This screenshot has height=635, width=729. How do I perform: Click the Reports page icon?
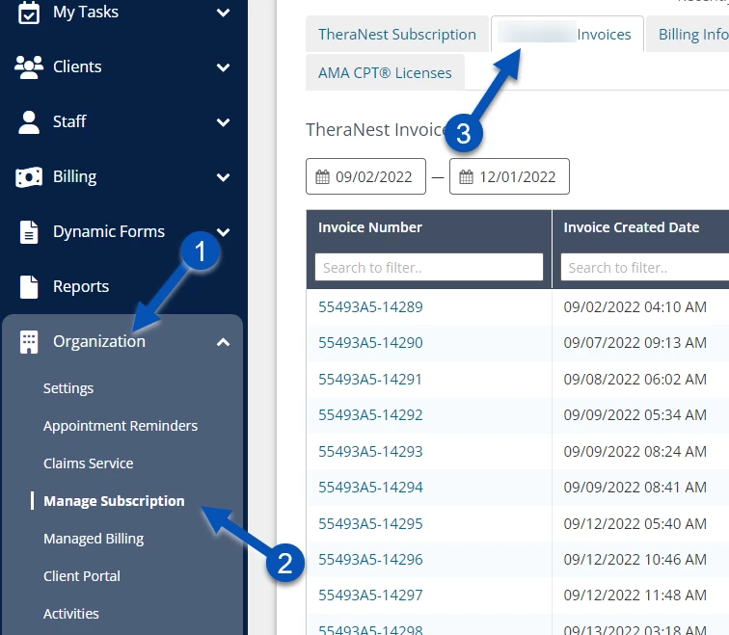point(29,286)
